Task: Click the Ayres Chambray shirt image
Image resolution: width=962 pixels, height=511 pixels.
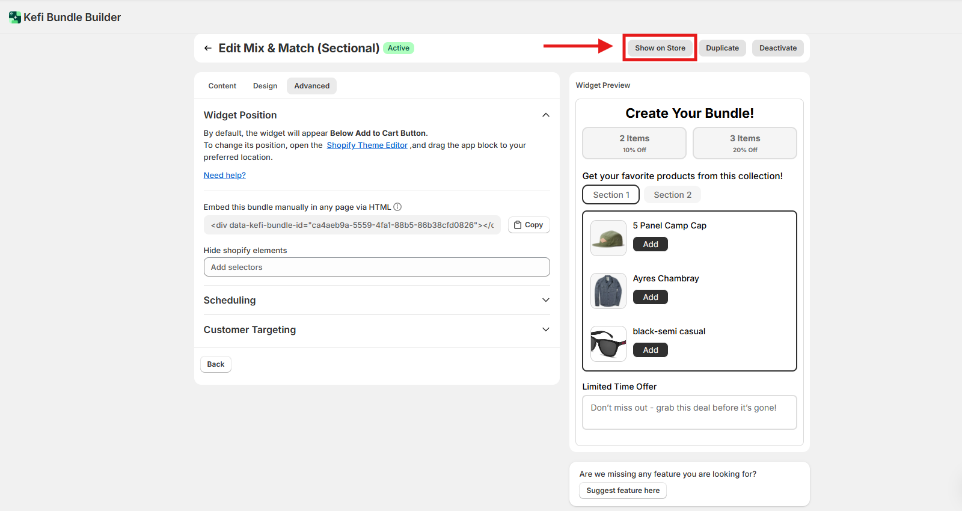Action: [608, 291]
